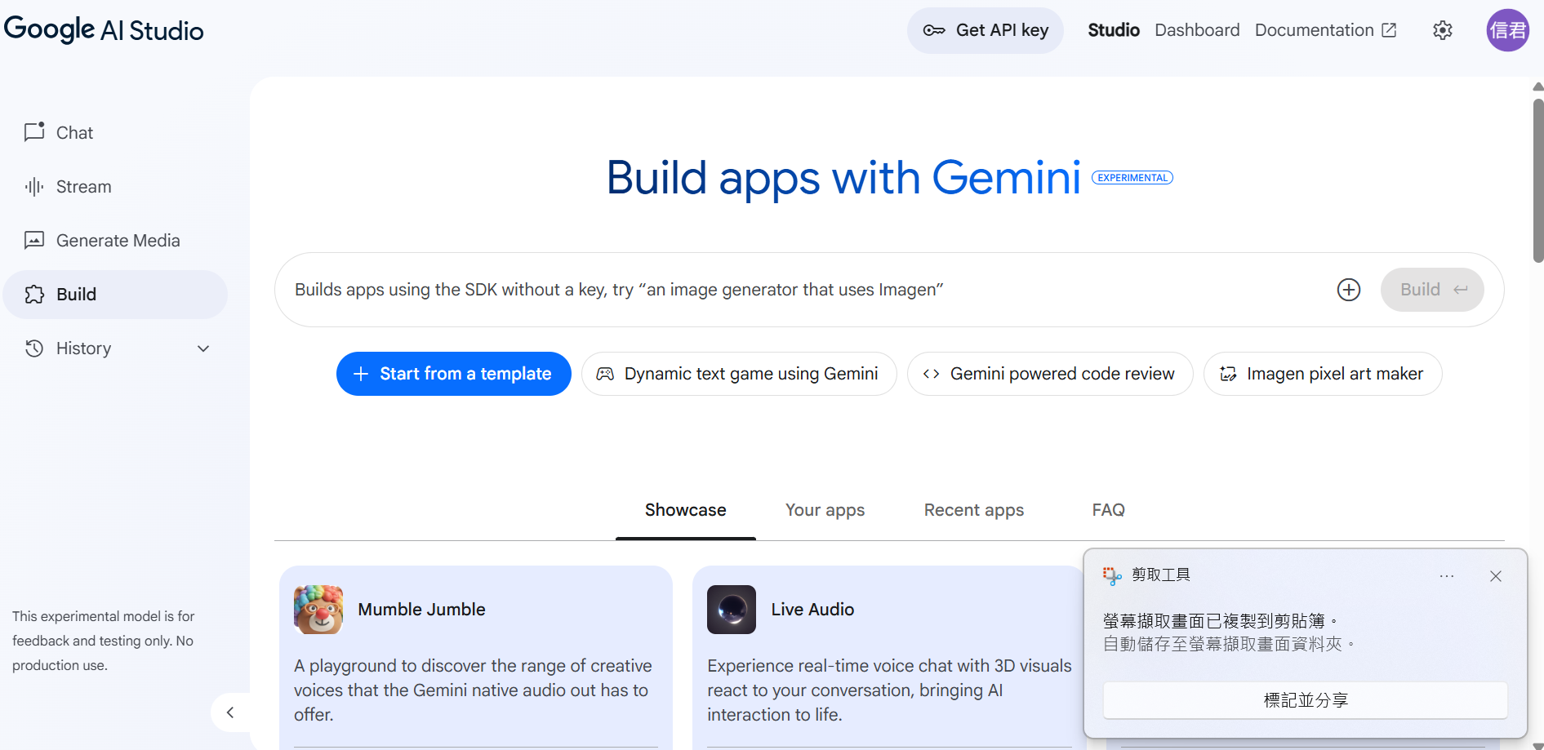The image size is (1544, 750).
Task: Click the Get API key button label
Action: (1003, 30)
